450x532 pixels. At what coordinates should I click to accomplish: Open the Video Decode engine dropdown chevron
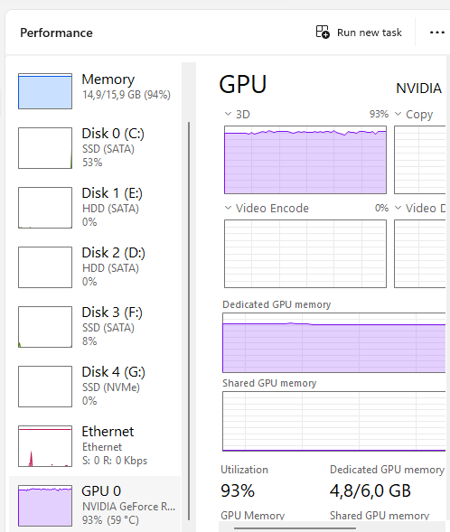point(398,208)
